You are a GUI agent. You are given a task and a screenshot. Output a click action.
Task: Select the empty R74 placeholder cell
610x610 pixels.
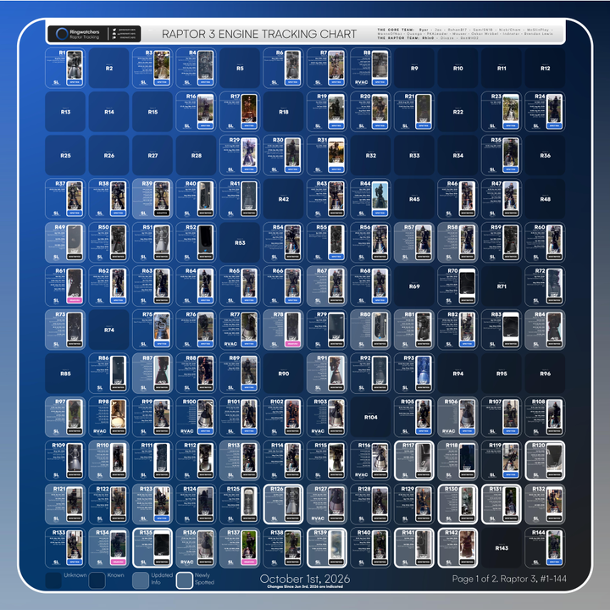point(109,330)
